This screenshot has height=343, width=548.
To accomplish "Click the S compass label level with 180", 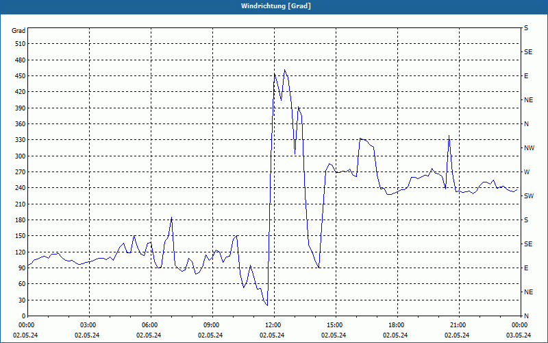I will tap(526, 220).
